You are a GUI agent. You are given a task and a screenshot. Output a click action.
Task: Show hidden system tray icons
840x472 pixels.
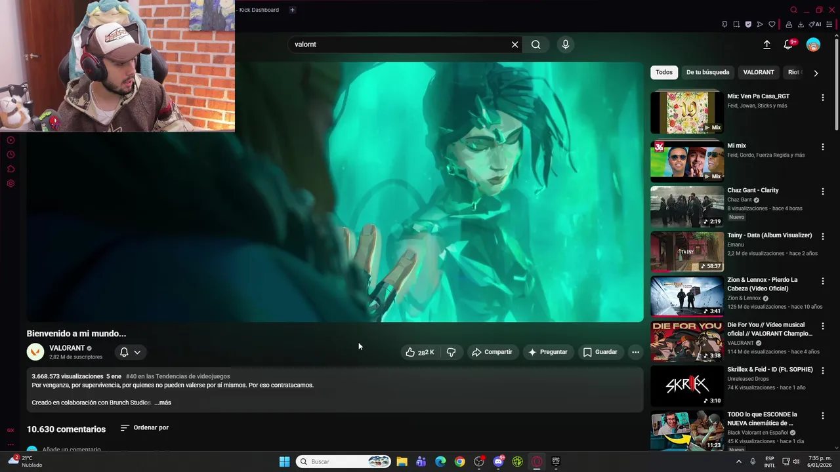tap(738, 462)
